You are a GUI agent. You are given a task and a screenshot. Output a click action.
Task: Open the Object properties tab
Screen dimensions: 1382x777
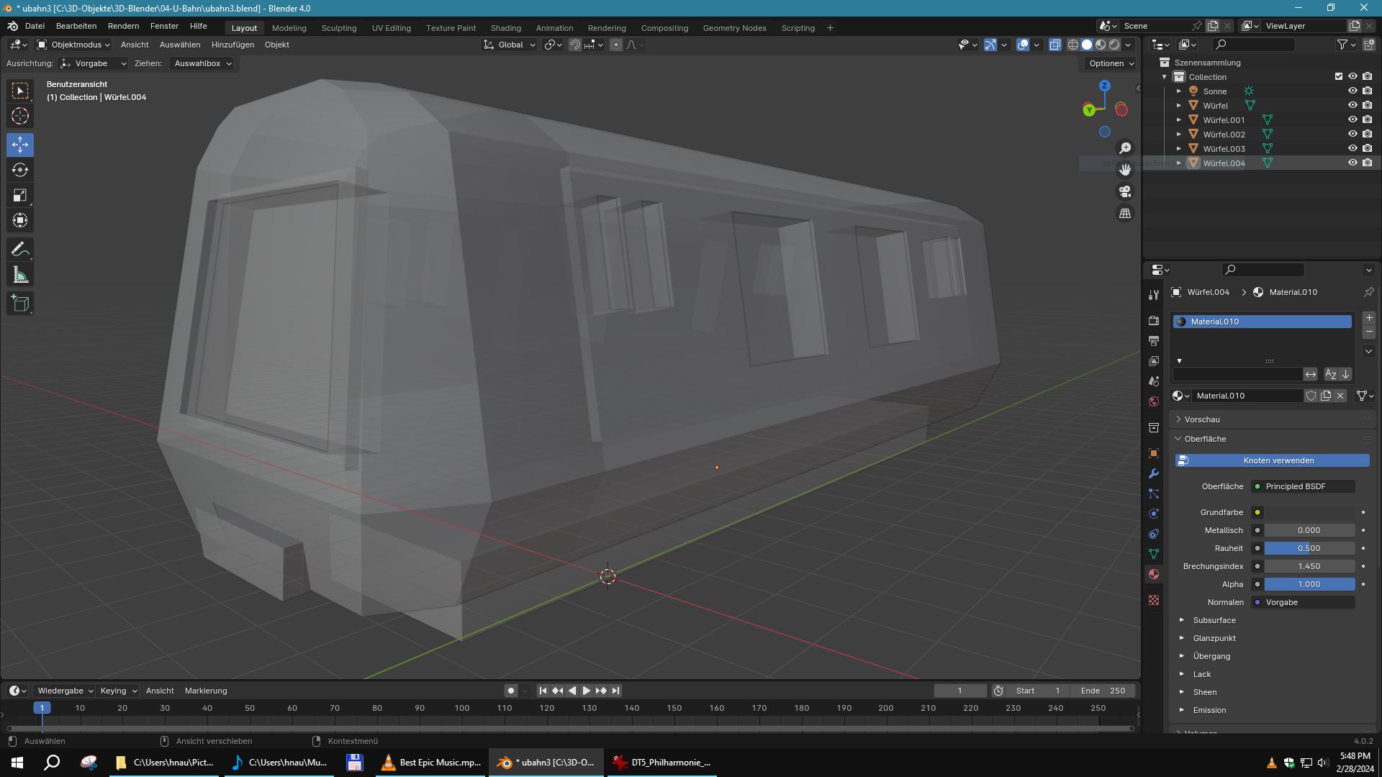(1154, 453)
